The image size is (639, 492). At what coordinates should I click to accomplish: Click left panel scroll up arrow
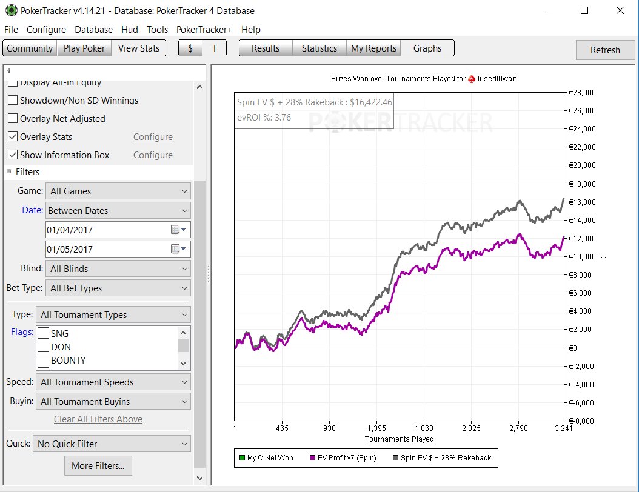(x=199, y=87)
